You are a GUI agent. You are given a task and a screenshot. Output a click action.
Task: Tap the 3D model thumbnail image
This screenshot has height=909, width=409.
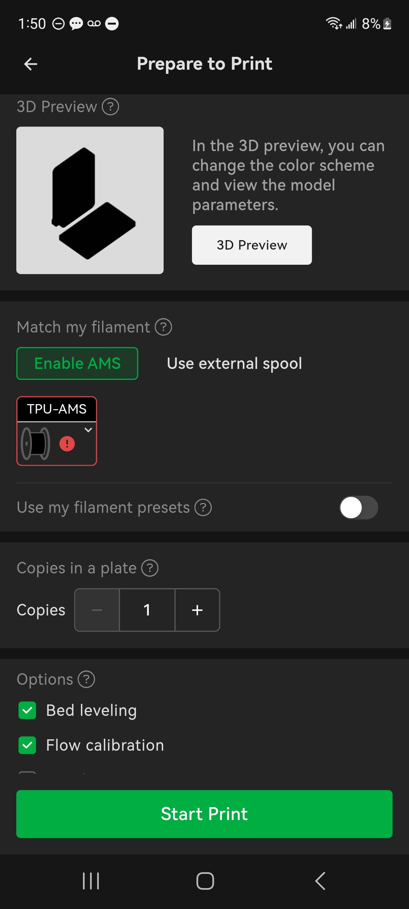point(90,200)
